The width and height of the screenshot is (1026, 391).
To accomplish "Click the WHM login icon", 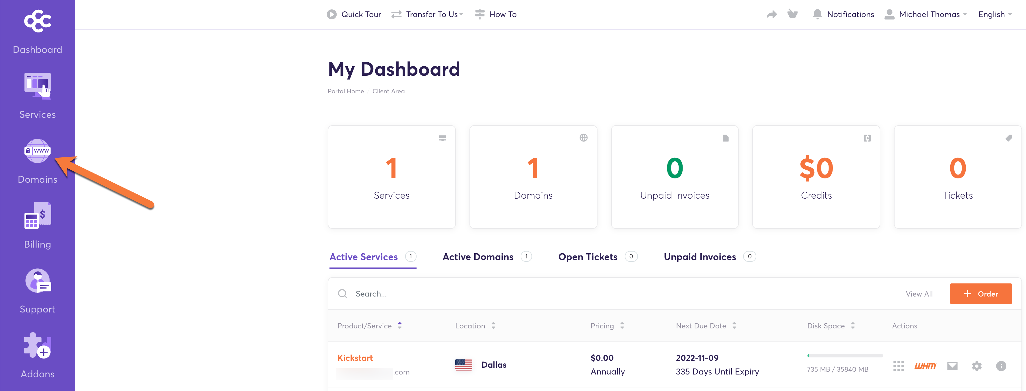I will (925, 365).
